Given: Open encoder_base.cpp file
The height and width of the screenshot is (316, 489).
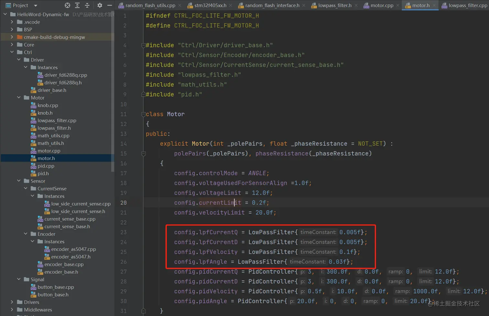Looking at the screenshot, I should [x=64, y=264].
